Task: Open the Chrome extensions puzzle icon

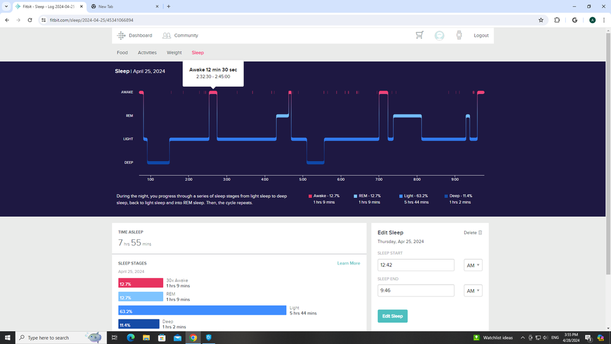Action: (x=557, y=20)
